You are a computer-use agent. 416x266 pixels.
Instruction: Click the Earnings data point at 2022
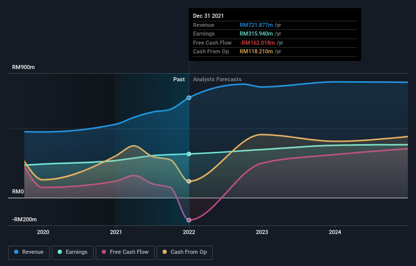[188, 154]
